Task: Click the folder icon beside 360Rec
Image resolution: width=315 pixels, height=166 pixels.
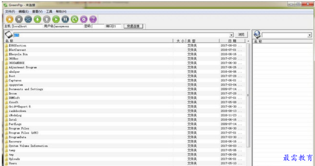Action: [7, 58]
